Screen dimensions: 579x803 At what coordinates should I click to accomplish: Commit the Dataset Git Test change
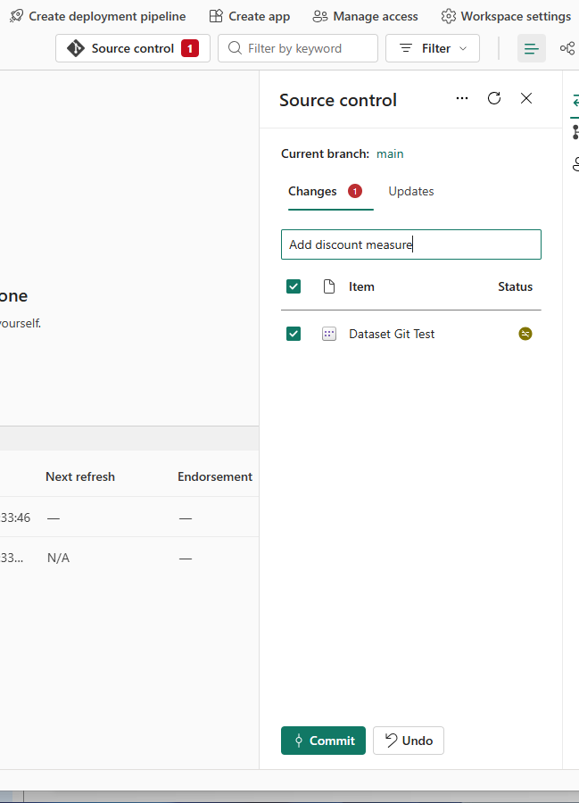(x=323, y=741)
